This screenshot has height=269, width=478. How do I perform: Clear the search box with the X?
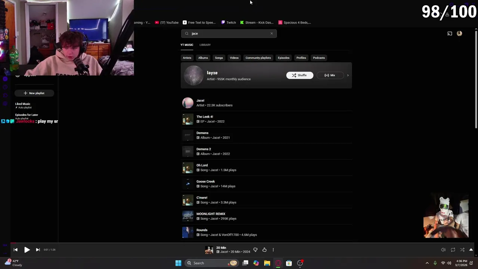(271, 34)
